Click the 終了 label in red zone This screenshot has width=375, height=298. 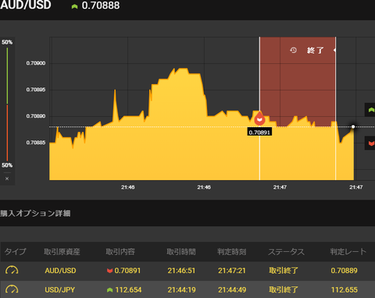pyautogui.click(x=316, y=50)
